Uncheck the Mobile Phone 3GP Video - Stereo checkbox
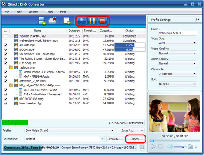The height and width of the screenshot is (155, 204). click(x=6, y=72)
